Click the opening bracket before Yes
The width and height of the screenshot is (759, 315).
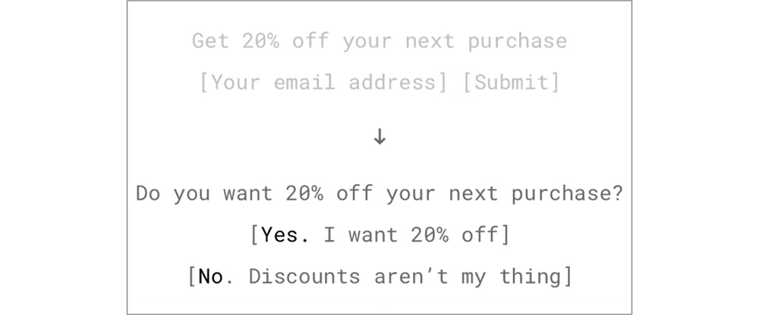coord(255,235)
